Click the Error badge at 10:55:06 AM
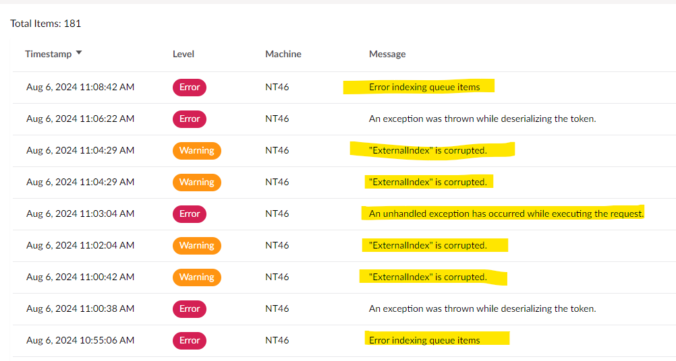The width and height of the screenshot is (676, 361). (190, 340)
